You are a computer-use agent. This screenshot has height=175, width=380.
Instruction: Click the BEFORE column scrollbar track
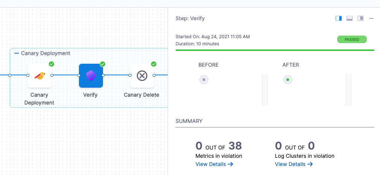pyautogui.click(x=265, y=90)
